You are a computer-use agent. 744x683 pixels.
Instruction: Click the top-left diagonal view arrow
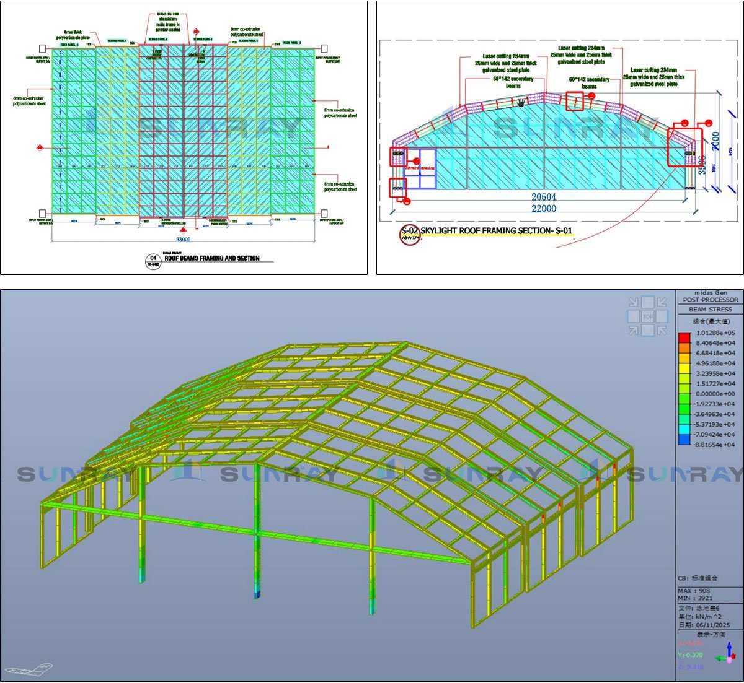pyautogui.click(x=634, y=303)
